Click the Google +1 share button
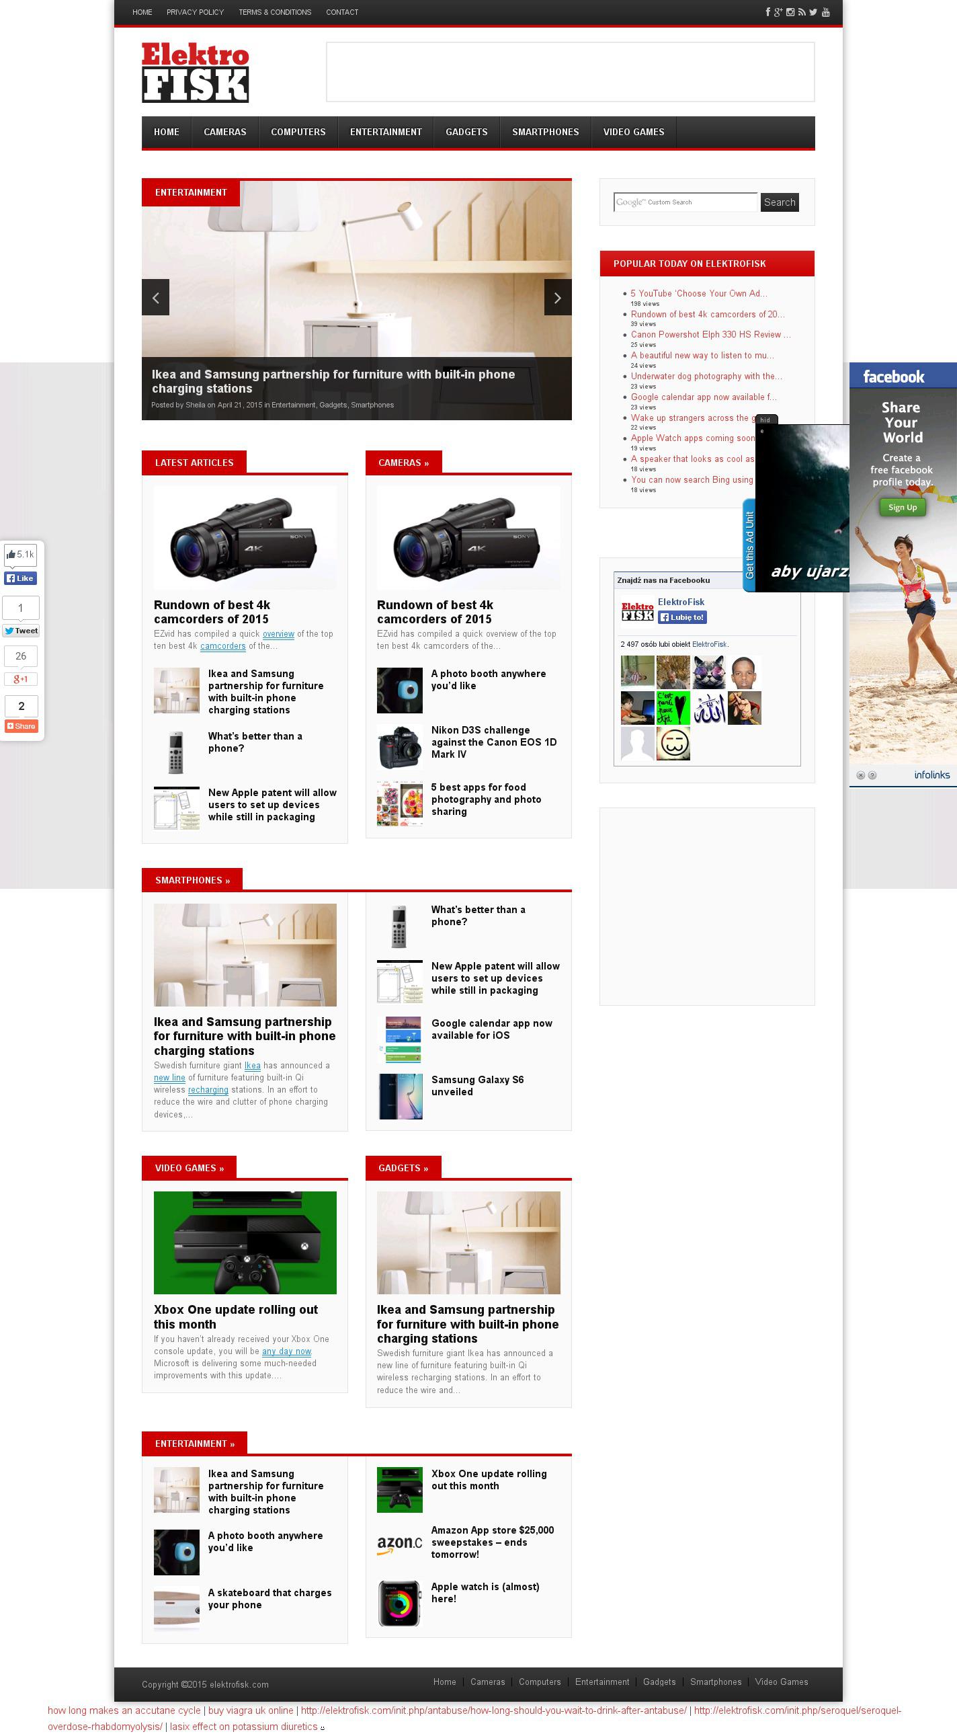 click(x=21, y=679)
